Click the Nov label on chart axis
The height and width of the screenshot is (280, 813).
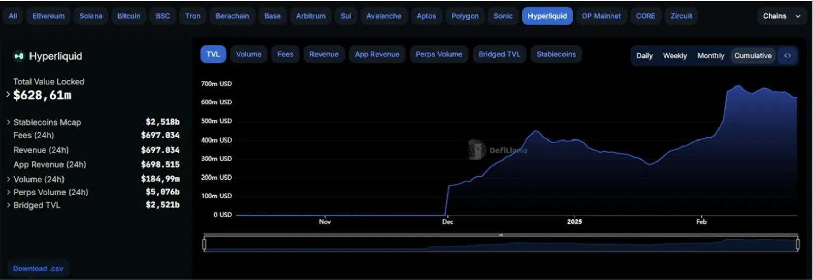coord(325,222)
